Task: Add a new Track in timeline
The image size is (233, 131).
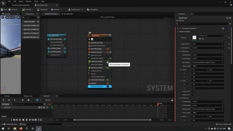Action: [5, 104]
